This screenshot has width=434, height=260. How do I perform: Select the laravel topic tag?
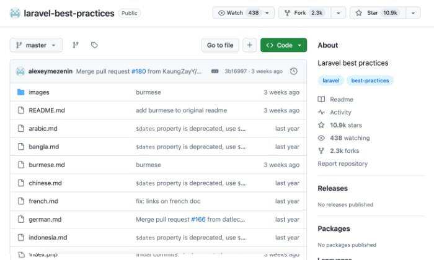[x=331, y=80]
